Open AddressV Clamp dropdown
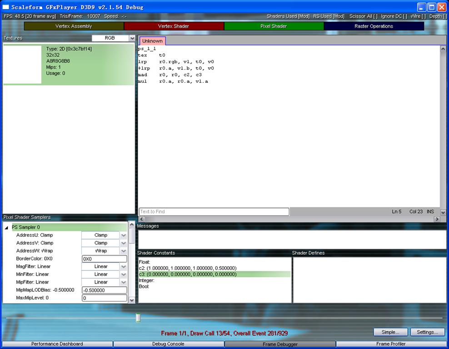 [x=124, y=243]
